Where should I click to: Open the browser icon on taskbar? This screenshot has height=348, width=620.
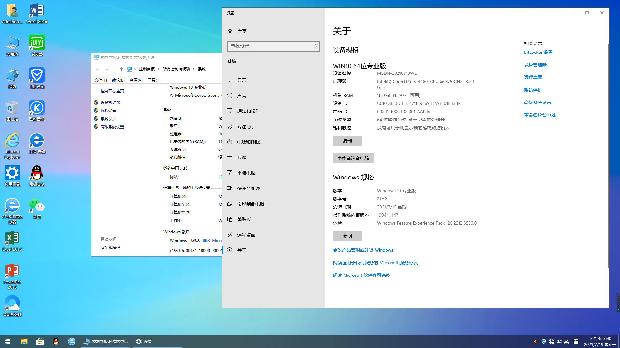71,342
